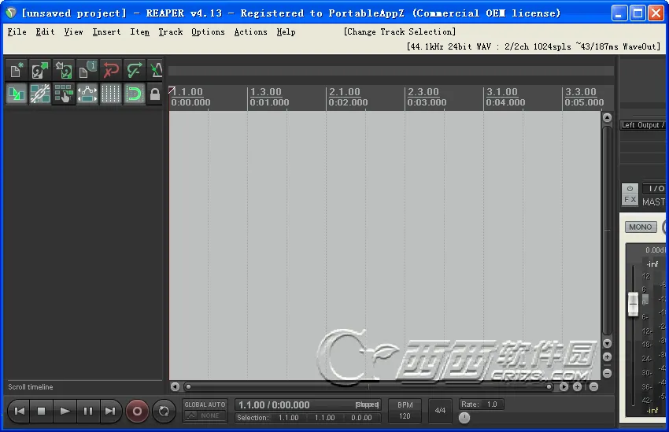Image resolution: width=669 pixels, height=432 pixels.
Task: Click the master track FX button
Action: point(630,200)
